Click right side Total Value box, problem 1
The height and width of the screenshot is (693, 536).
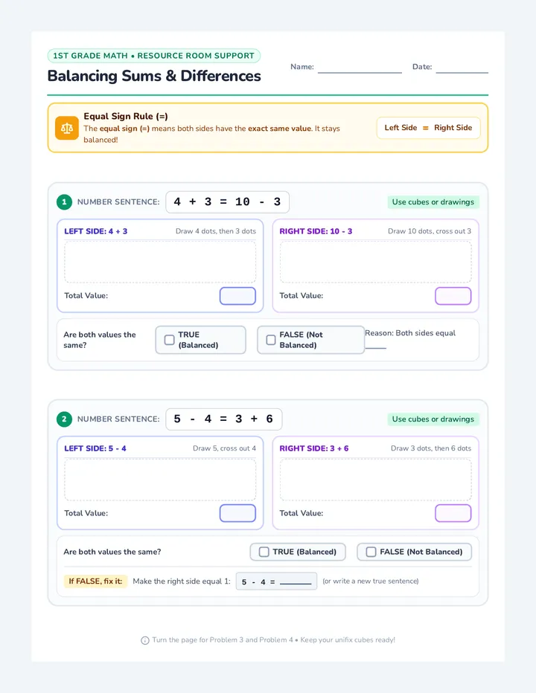click(x=453, y=296)
